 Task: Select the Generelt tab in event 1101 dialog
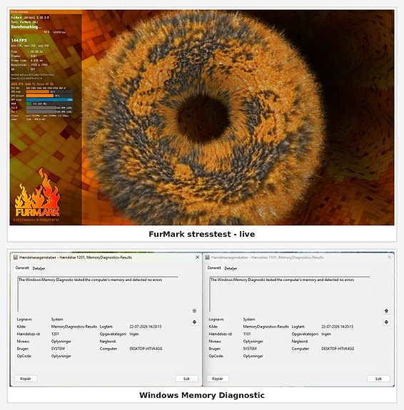[x=214, y=268]
